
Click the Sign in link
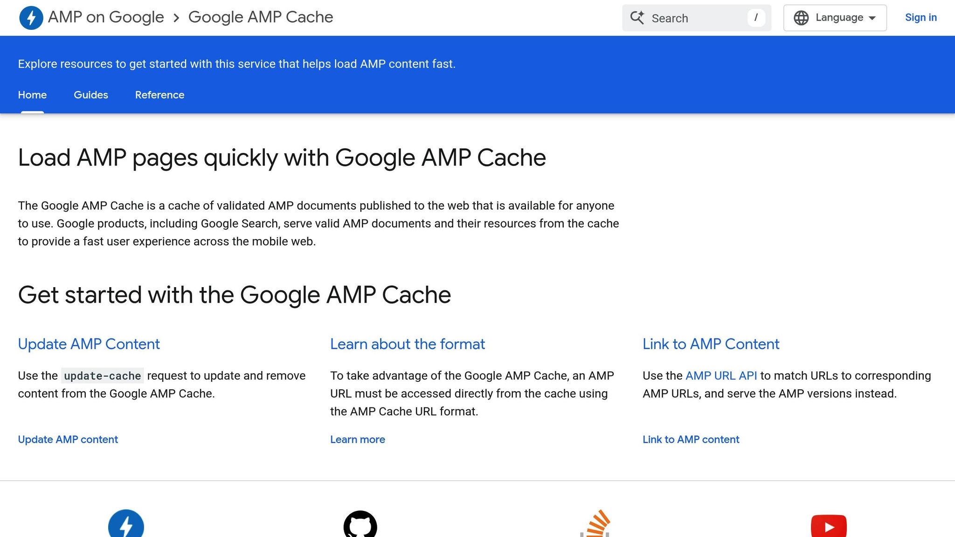pyautogui.click(x=921, y=18)
